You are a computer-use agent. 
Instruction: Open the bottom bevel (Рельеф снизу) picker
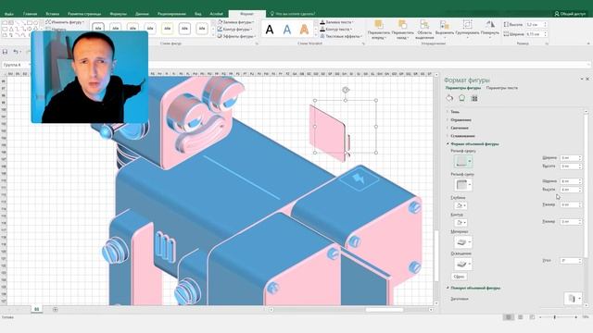(463, 185)
